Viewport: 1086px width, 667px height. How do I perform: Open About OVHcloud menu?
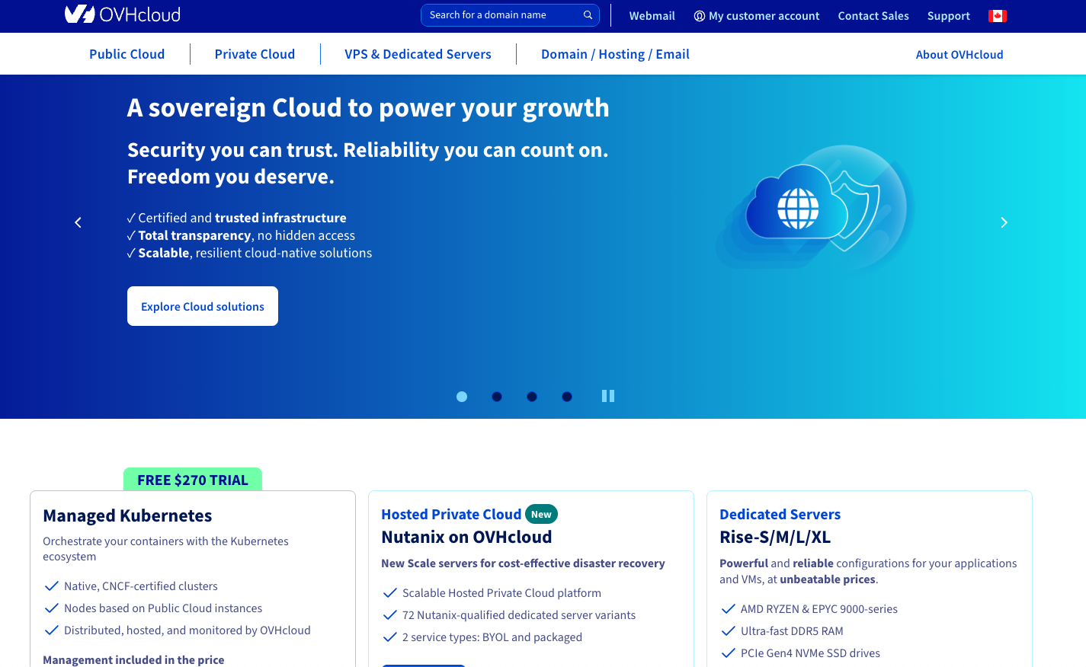[959, 55]
